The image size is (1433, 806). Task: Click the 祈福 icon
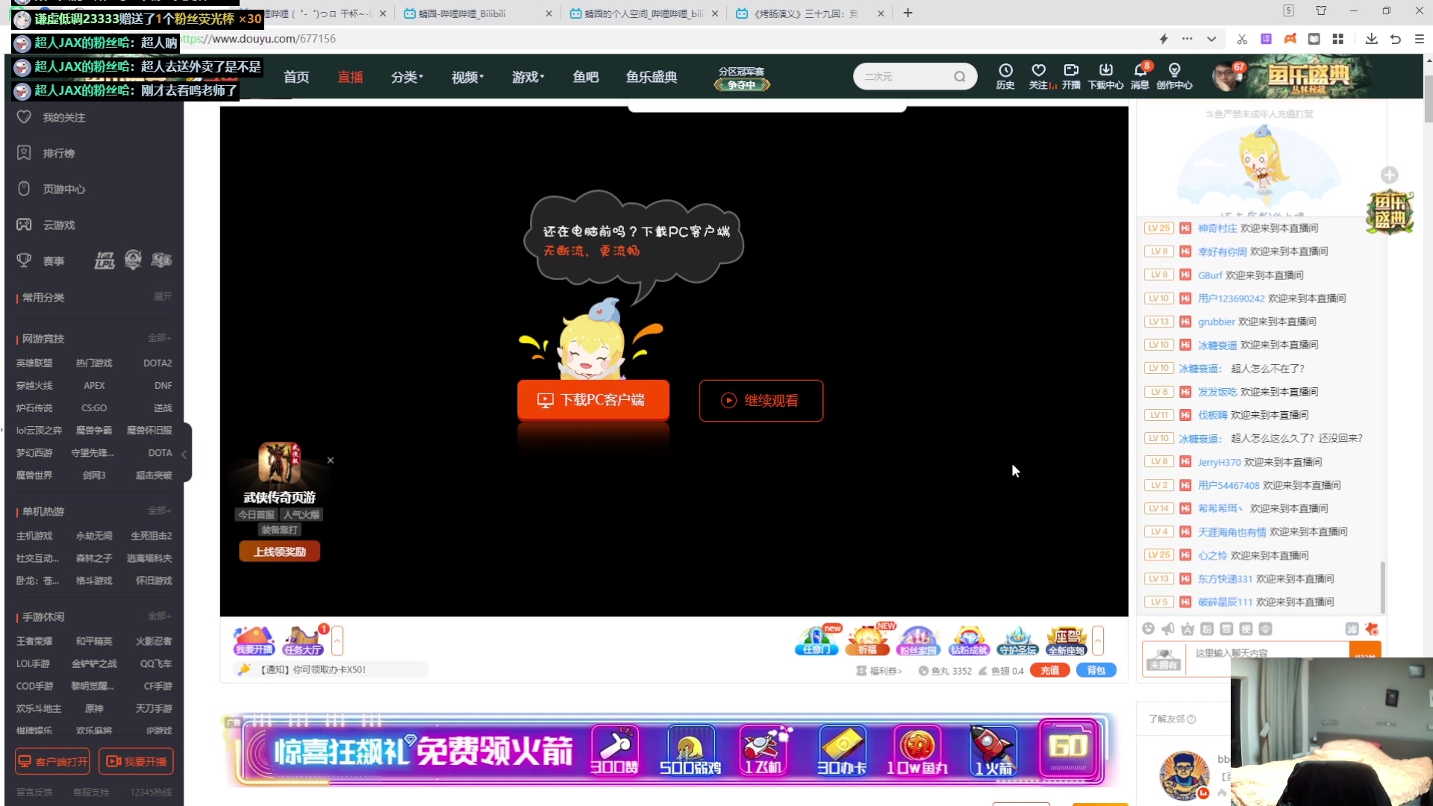click(x=867, y=641)
